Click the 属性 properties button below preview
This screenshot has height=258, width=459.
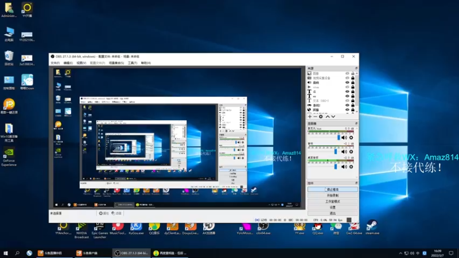[104, 213]
